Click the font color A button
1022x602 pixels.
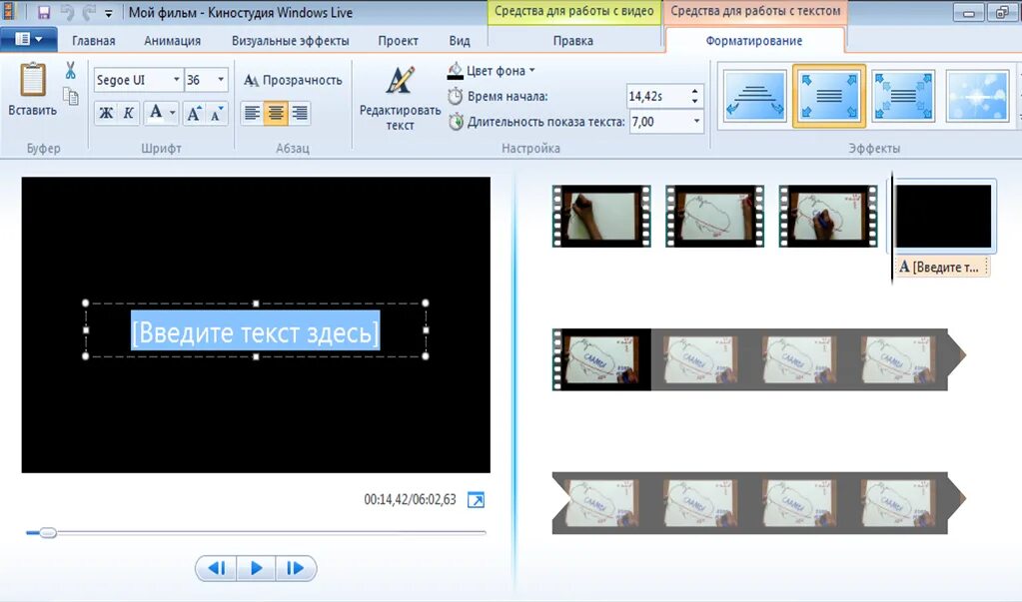click(x=156, y=112)
